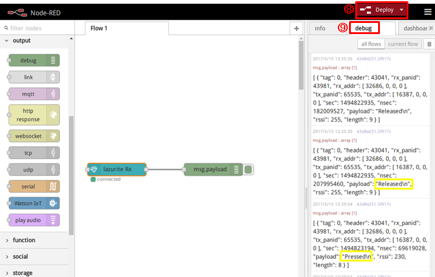Clear debug log with trash icon

click(x=429, y=44)
